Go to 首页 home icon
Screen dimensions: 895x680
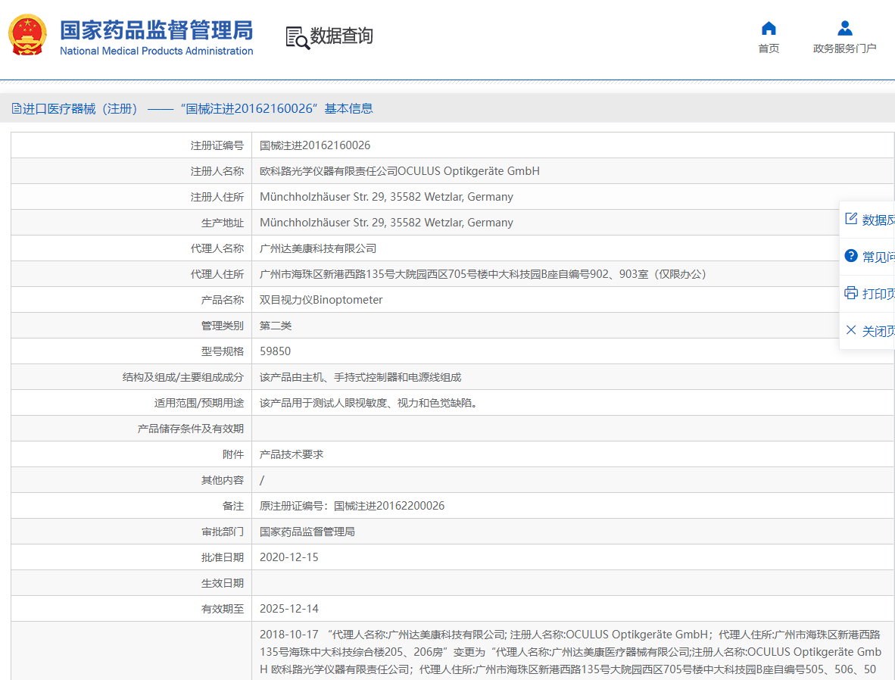click(x=769, y=28)
